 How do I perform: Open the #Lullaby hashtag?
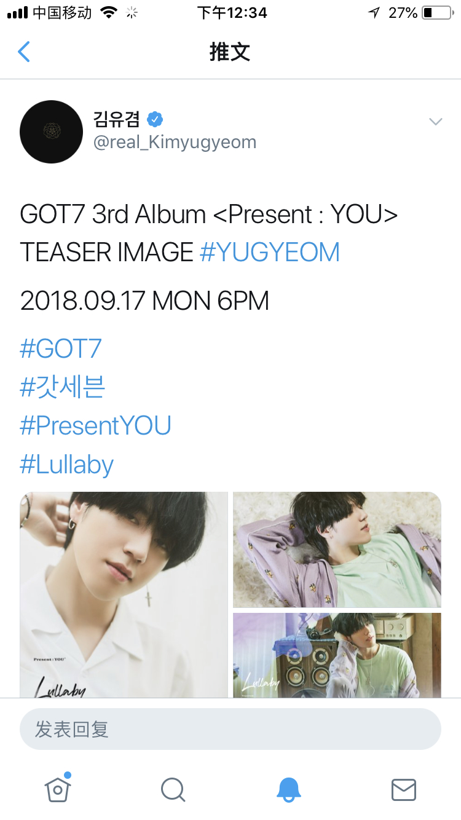pyautogui.click(x=67, y=465)
